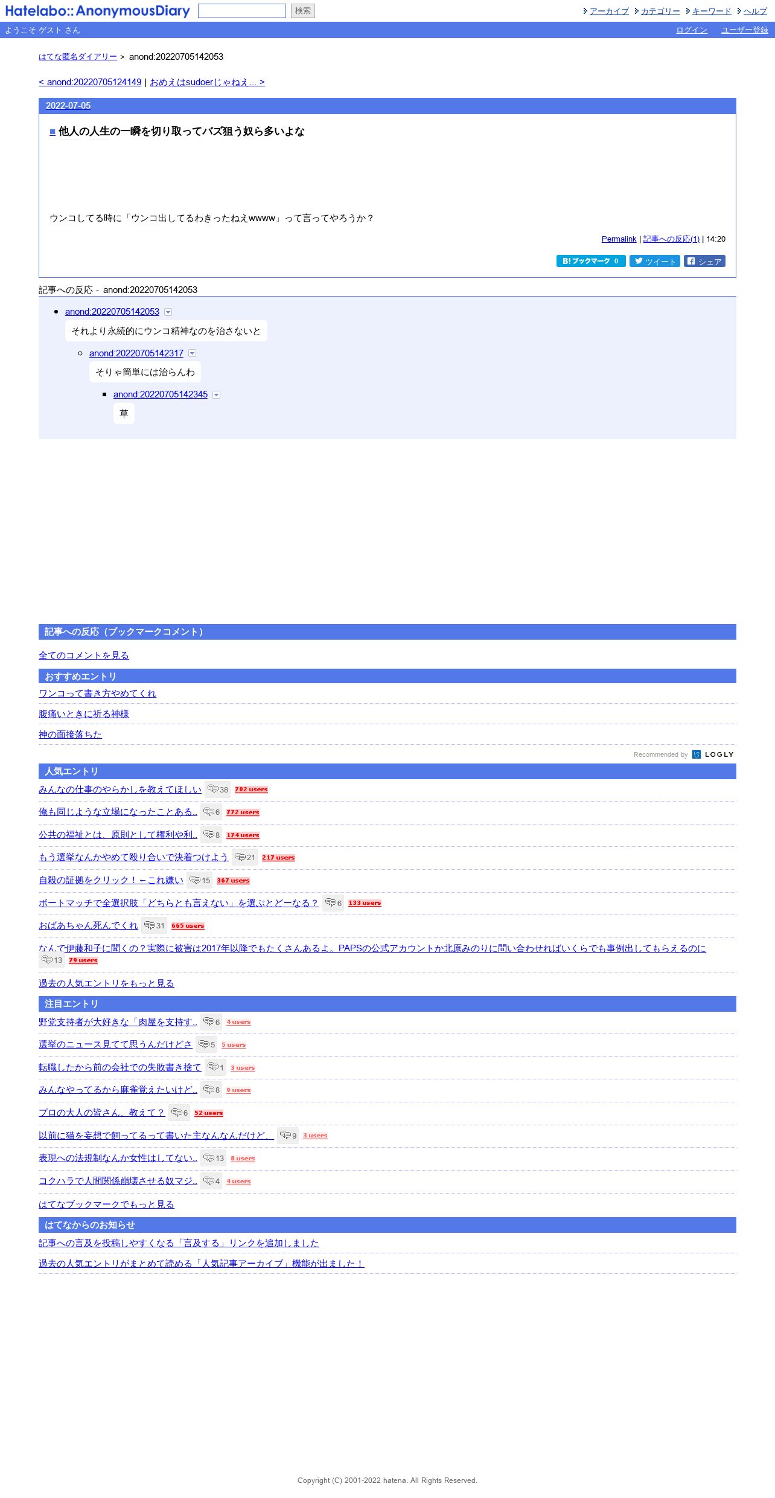Open 「言及する」リンクを追加しました announcement
This screenshot has width=775, height=1498.
point(179,1243)
